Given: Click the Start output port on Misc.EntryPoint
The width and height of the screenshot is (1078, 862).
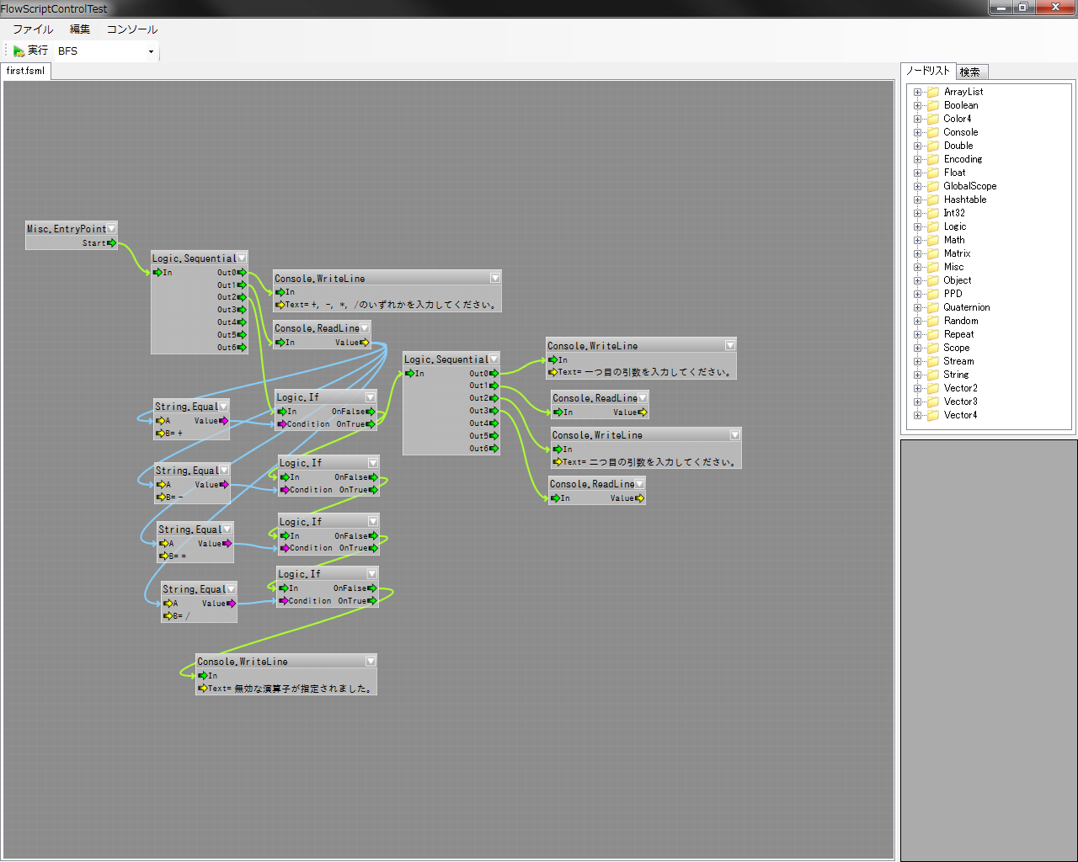Looking at the screenshot, I should click(112, 243).
